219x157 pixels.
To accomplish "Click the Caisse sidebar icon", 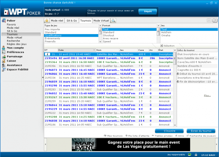I will 4,61.
